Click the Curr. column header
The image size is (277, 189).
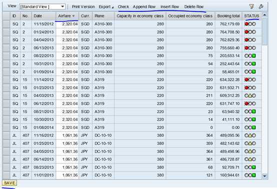(x=85, y=16)
